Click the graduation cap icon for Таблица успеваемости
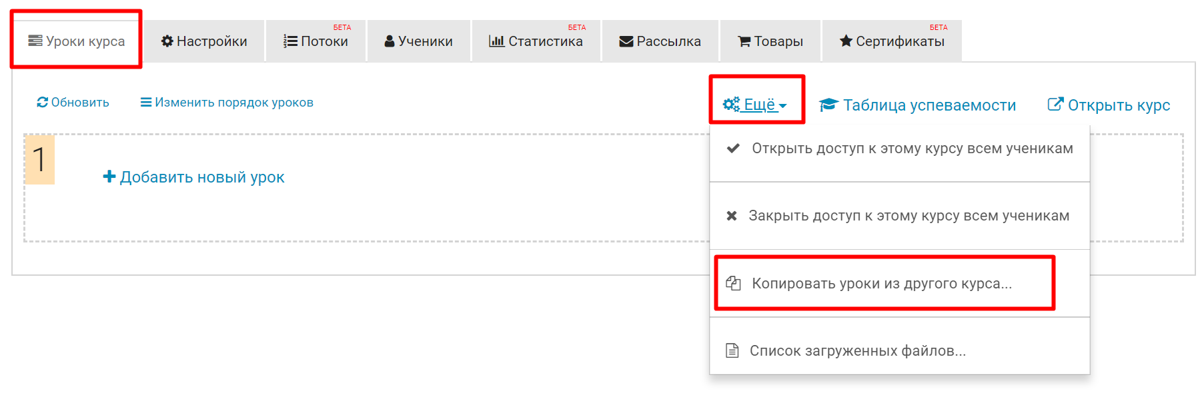The image size is (1198, 397). click(828, 105)
